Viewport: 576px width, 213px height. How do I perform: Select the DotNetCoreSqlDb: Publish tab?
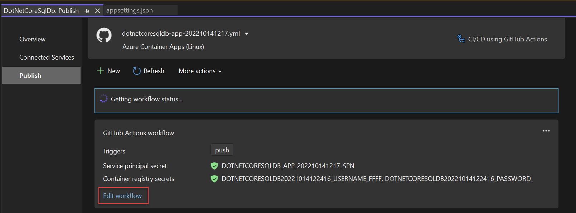(x=41, y=11)
